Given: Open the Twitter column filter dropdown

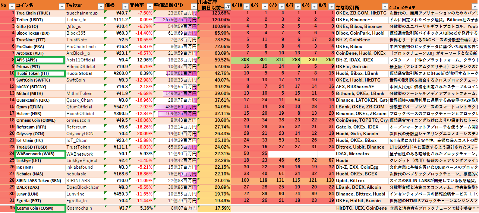Looking at the screenshot, I should [x=100, y=6].
